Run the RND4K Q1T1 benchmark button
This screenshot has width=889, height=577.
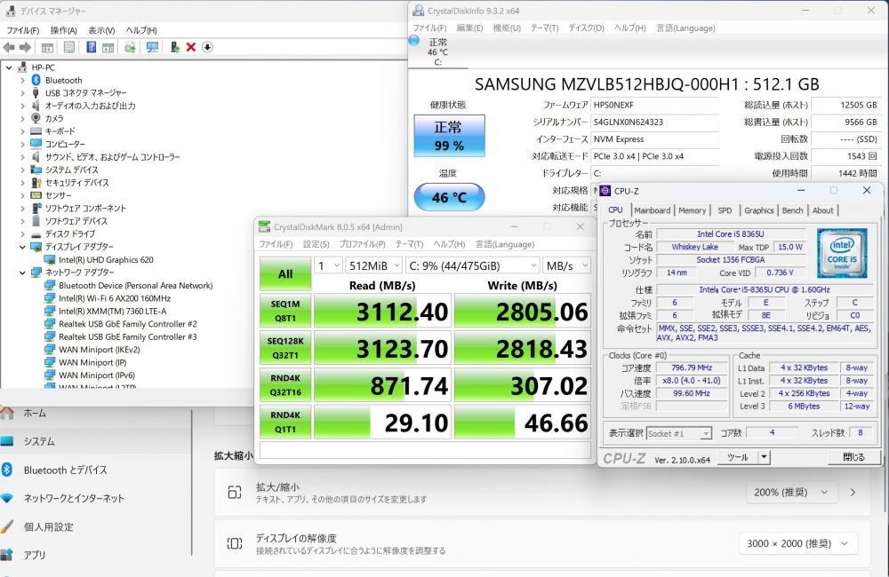[285, 422]
